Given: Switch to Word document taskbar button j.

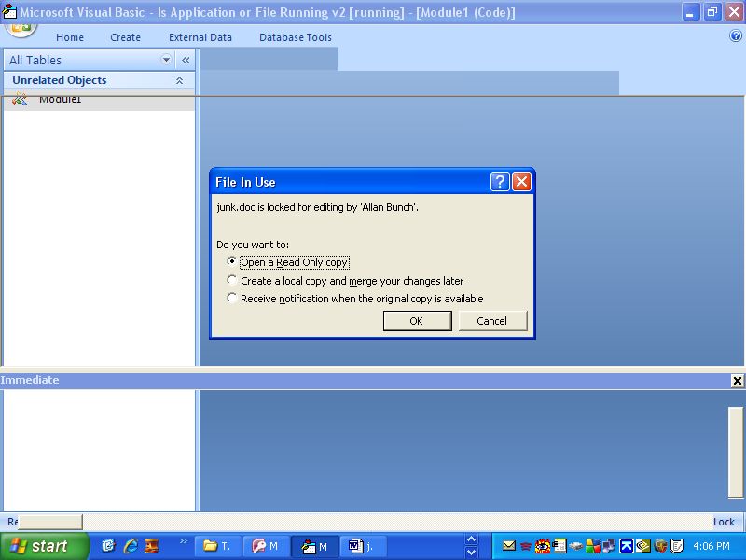Looking at the screenshot, I should tap(363, 546).
